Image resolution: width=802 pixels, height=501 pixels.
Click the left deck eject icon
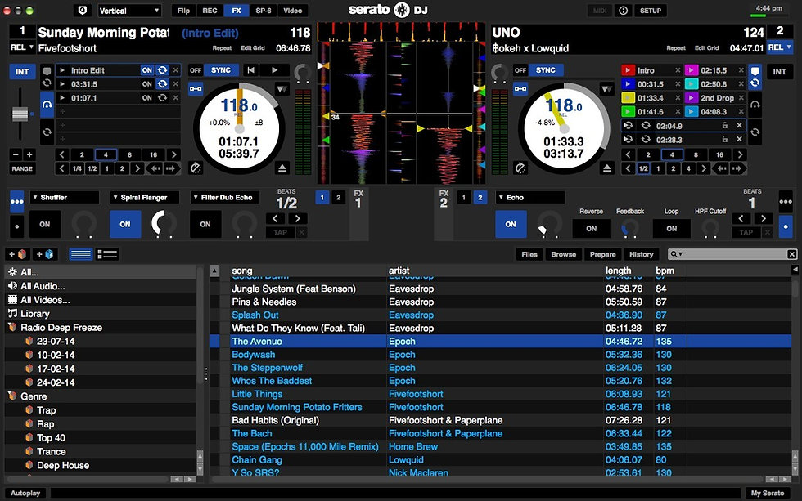[x=282, y=168]
